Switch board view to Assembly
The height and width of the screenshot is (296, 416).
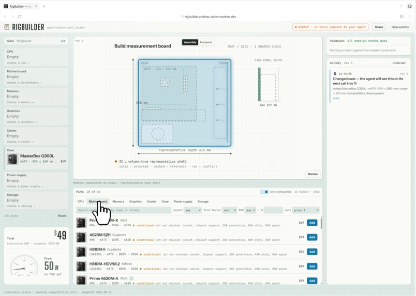(190, 42)
